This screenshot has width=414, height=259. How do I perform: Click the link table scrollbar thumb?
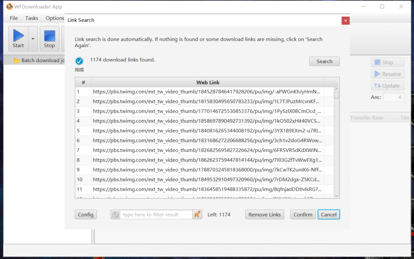337,95
